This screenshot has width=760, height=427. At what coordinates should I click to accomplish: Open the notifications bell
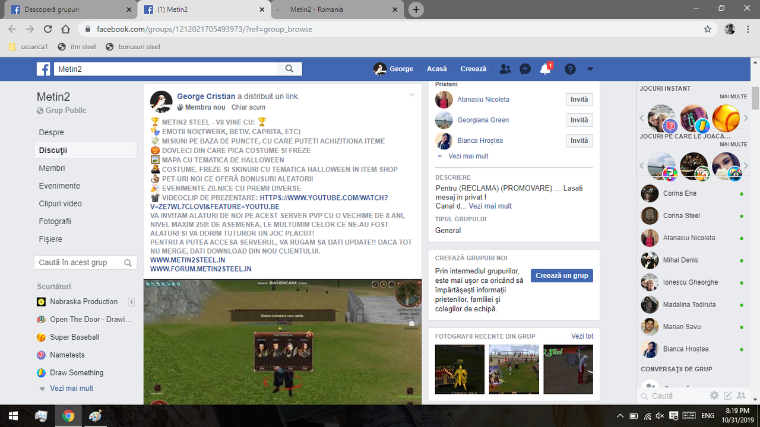(545, 69)
